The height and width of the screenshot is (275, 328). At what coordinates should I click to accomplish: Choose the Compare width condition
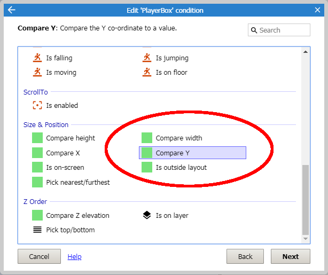pyautogui.click(x=178, y=138)
